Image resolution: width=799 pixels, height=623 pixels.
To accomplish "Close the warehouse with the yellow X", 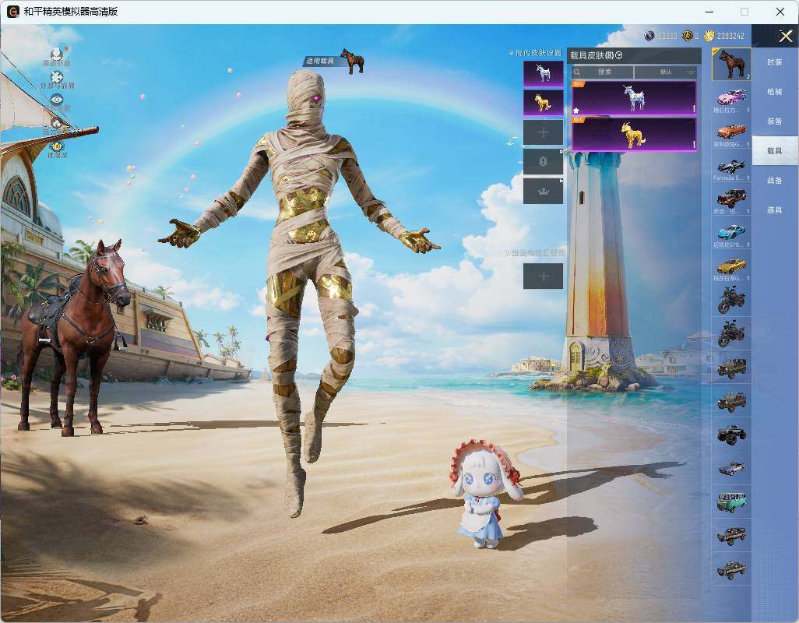I will 785,36.
